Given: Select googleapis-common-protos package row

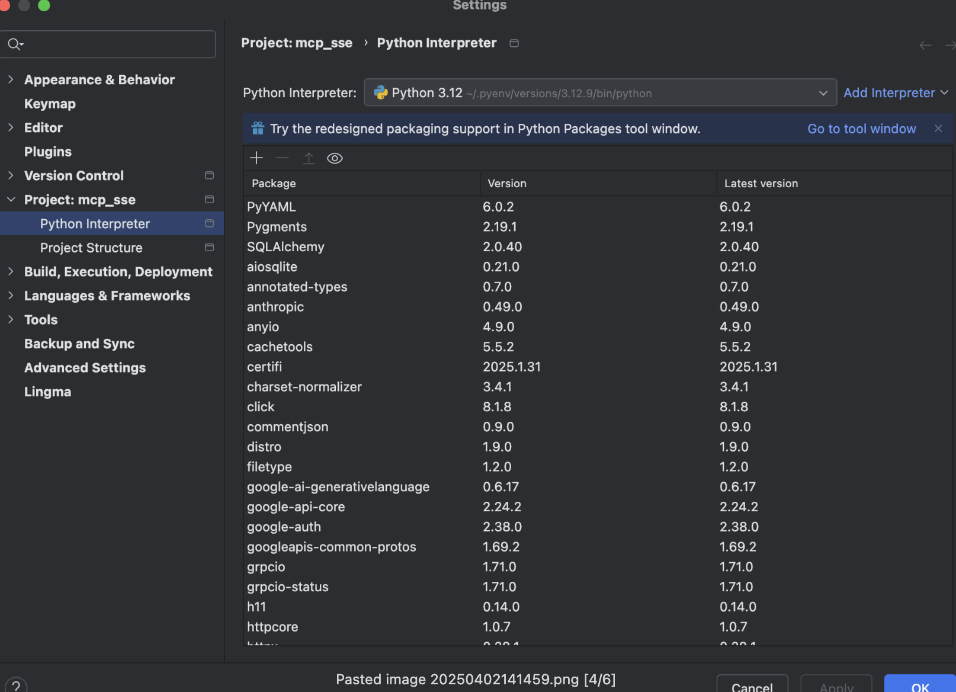Looking at the screenshot, I should [x=598, y=547].
